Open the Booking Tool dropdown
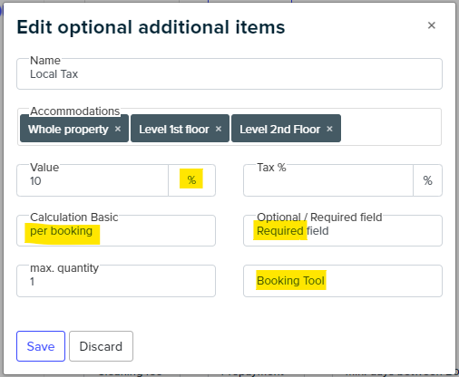 (343, 281)
